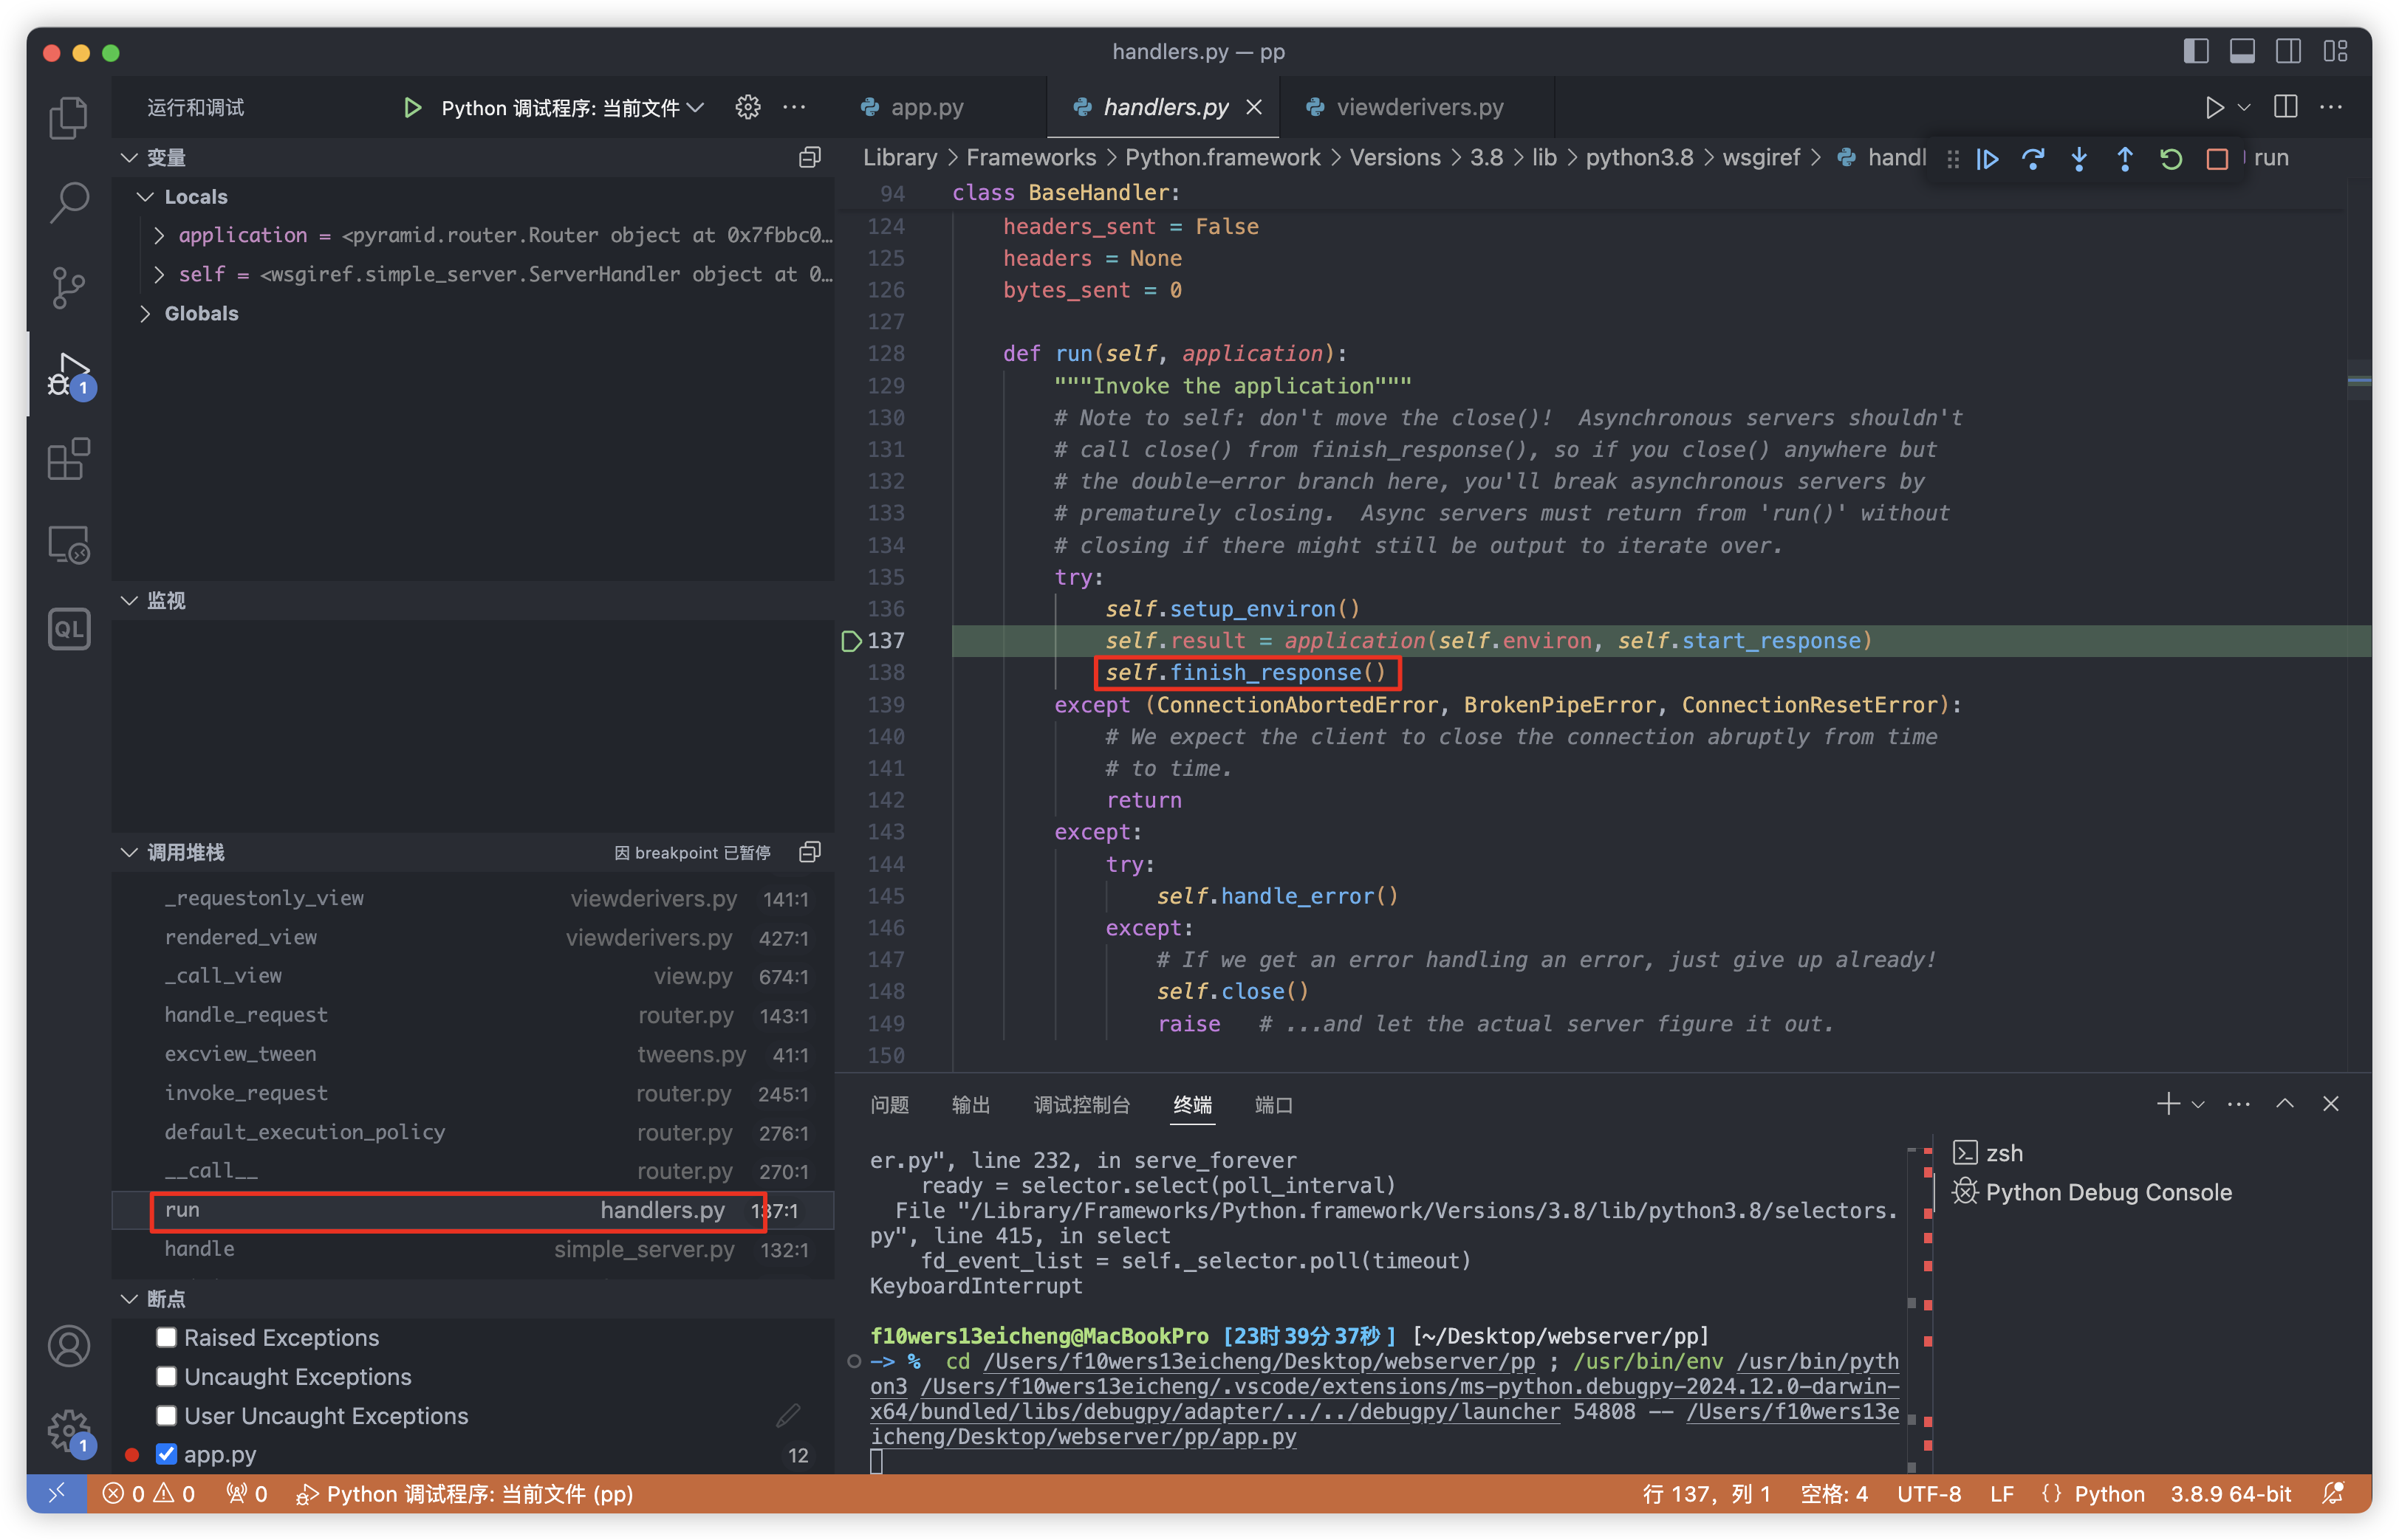2399x1540 pixels.
Task: Toggle the primary side bar layout icon
Action: coord(2195,51)
